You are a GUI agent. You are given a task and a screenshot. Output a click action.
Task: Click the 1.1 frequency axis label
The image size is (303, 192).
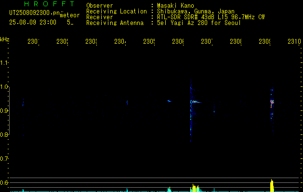pyautogui.click(x=4, y=62)
